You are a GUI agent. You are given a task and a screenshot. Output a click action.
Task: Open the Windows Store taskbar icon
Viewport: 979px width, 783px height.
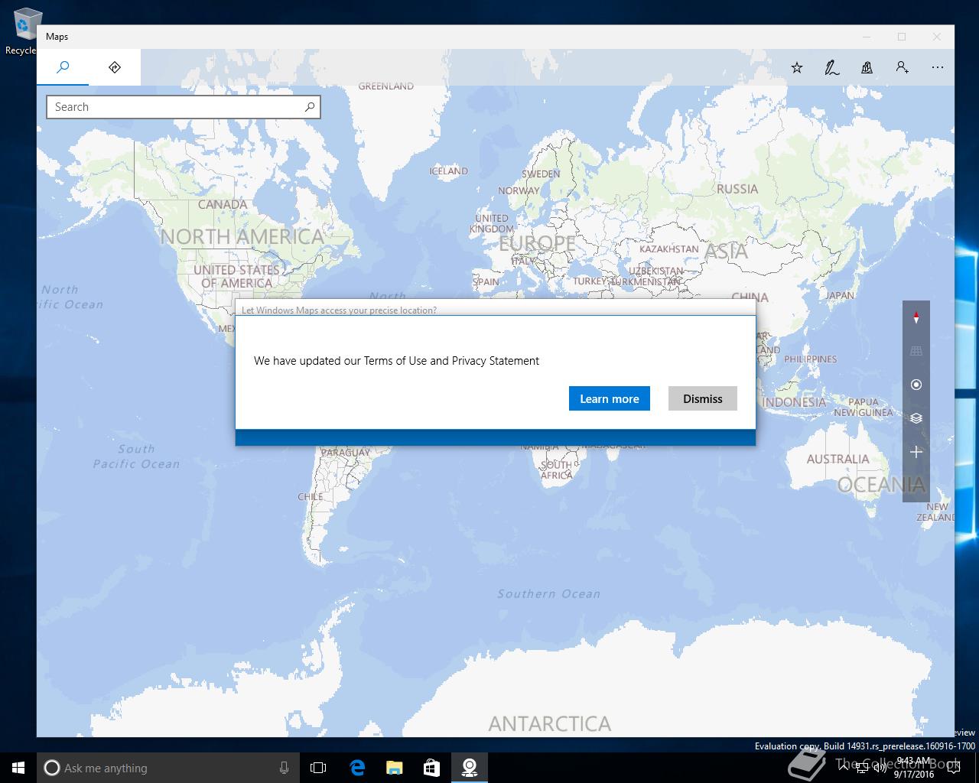(431, 768)
